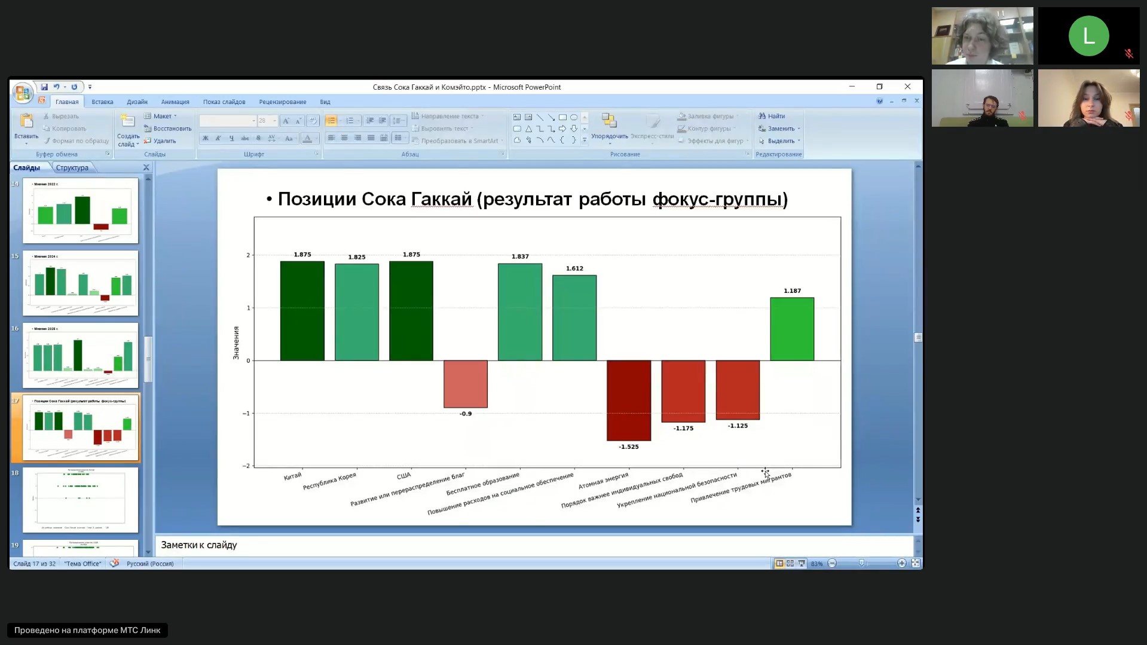Toggle underline (Ч) formatting

click(x=231, y=138)
